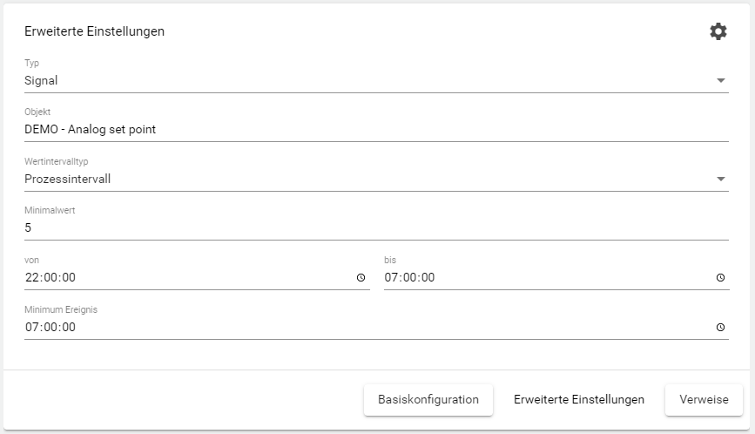
Task: Switch to the Basiskonfiguration tab
Action: (x=428, y=400)
